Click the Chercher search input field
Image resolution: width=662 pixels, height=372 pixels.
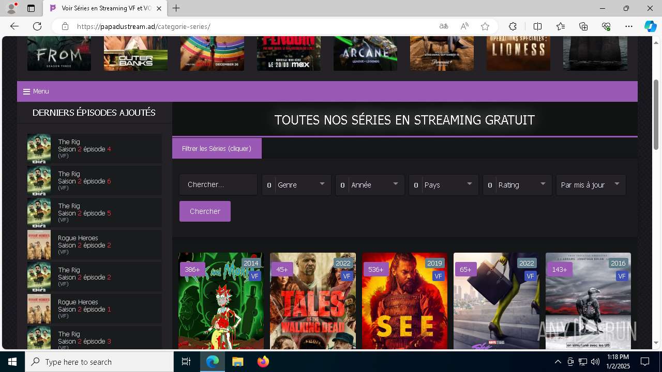pyautogui.click(x=218, y=185)
